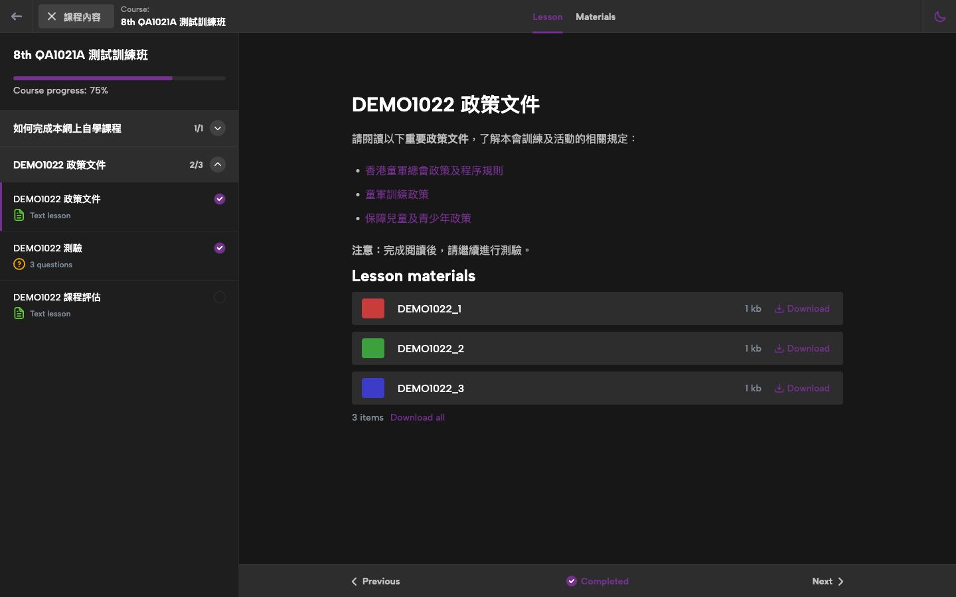Image resolution: width=956 pixels, height=597 pixels.
Task: Open the DEMO1022 課程評估 lesson
Action: tap(119, 304)
